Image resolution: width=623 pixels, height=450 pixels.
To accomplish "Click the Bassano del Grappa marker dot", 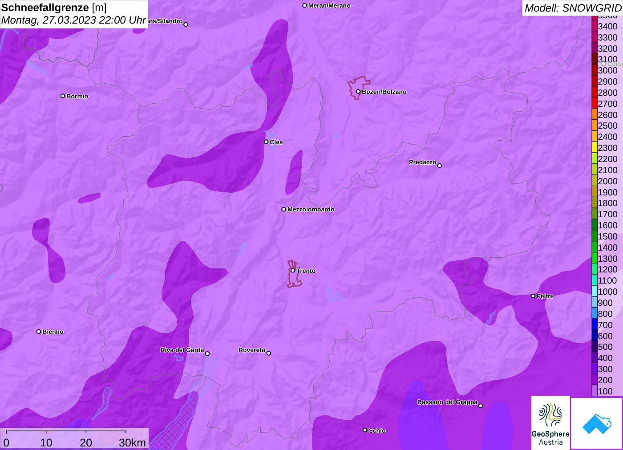I will click(481, 406).
